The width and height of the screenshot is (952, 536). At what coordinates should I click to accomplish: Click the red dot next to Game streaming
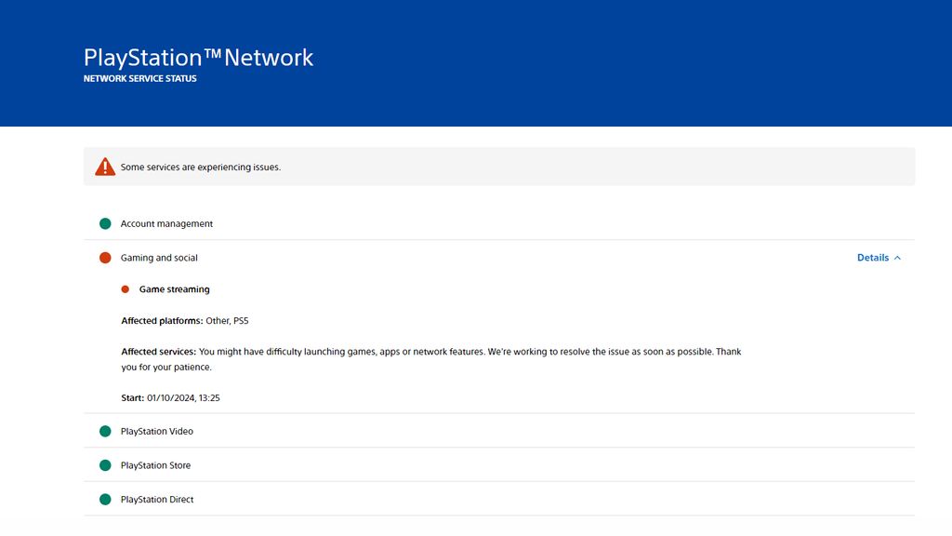pos(125,288)
